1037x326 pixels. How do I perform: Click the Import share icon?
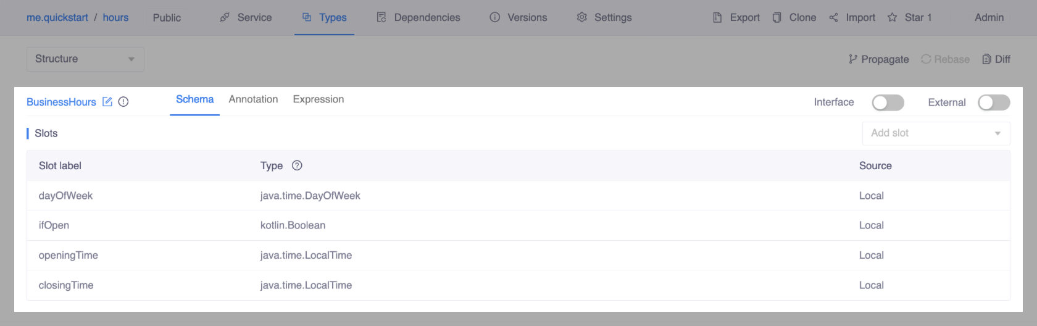coord(833,17)
